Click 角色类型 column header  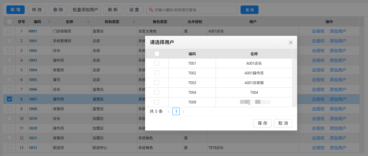tap(160, 22)
